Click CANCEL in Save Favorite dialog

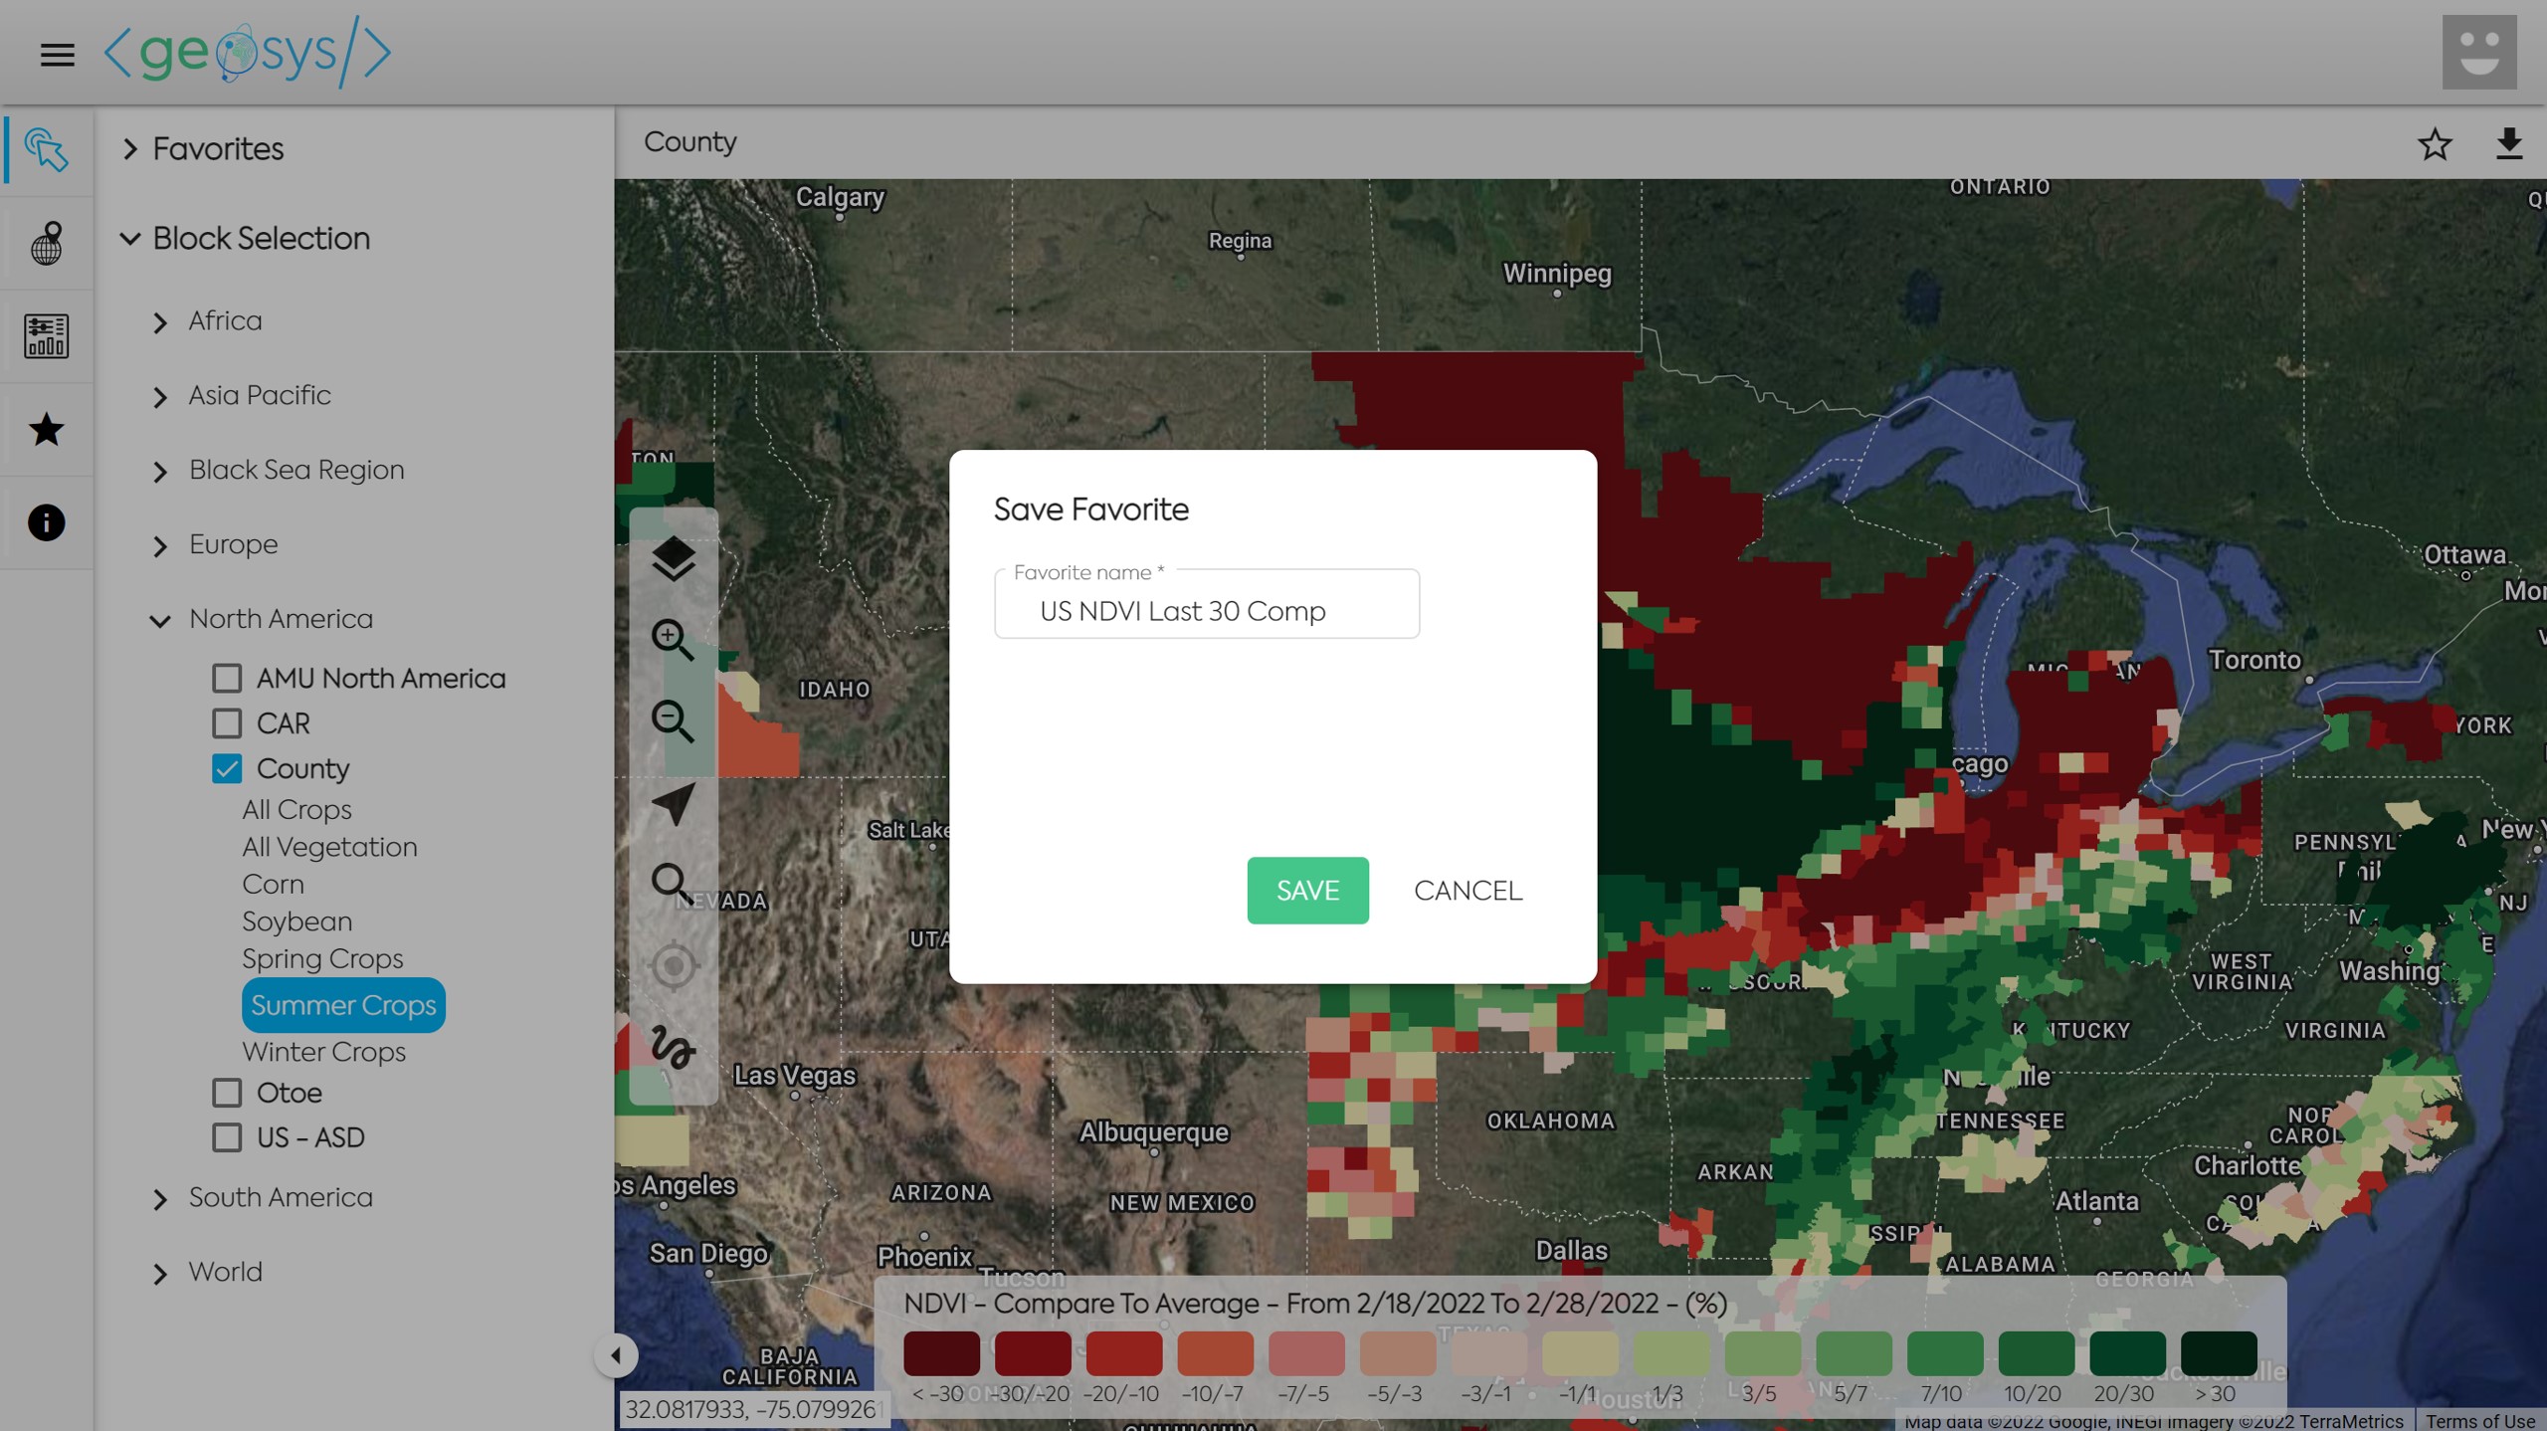(x=1468, y=891)
